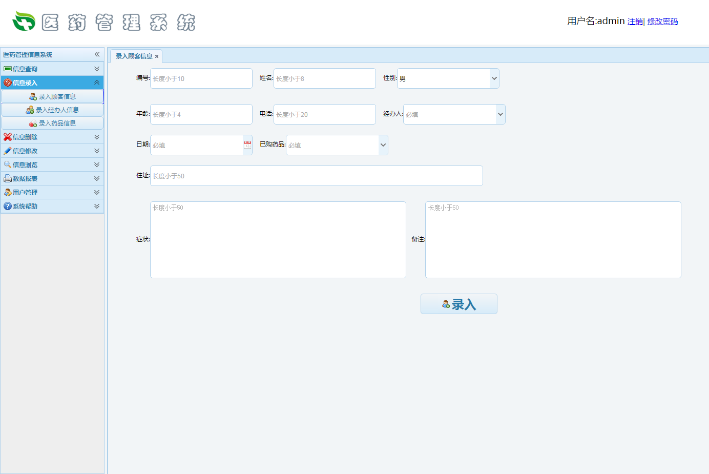Viewport: 709px width, 474px height.
Task: Focus the 日期 date input field
Action: pos(197,145)
